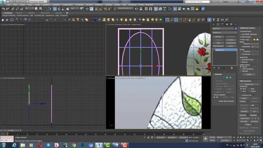The width and height of the screenshot is (263, 148).
Task: Restrict transform to Y axis
Action: (214, 20)
